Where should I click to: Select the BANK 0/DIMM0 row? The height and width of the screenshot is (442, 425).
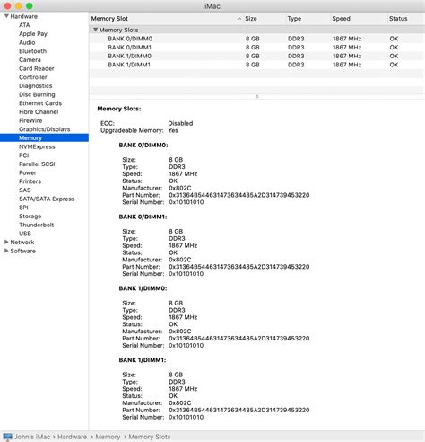[256, 39]
